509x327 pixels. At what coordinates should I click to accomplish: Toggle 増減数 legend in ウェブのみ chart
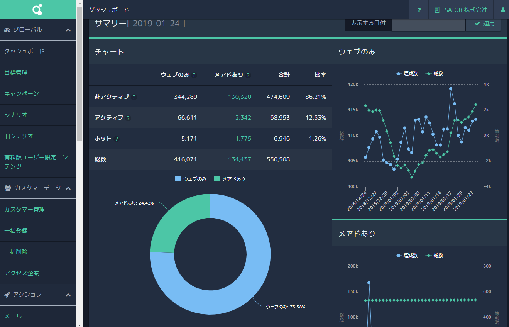point(407,73)
